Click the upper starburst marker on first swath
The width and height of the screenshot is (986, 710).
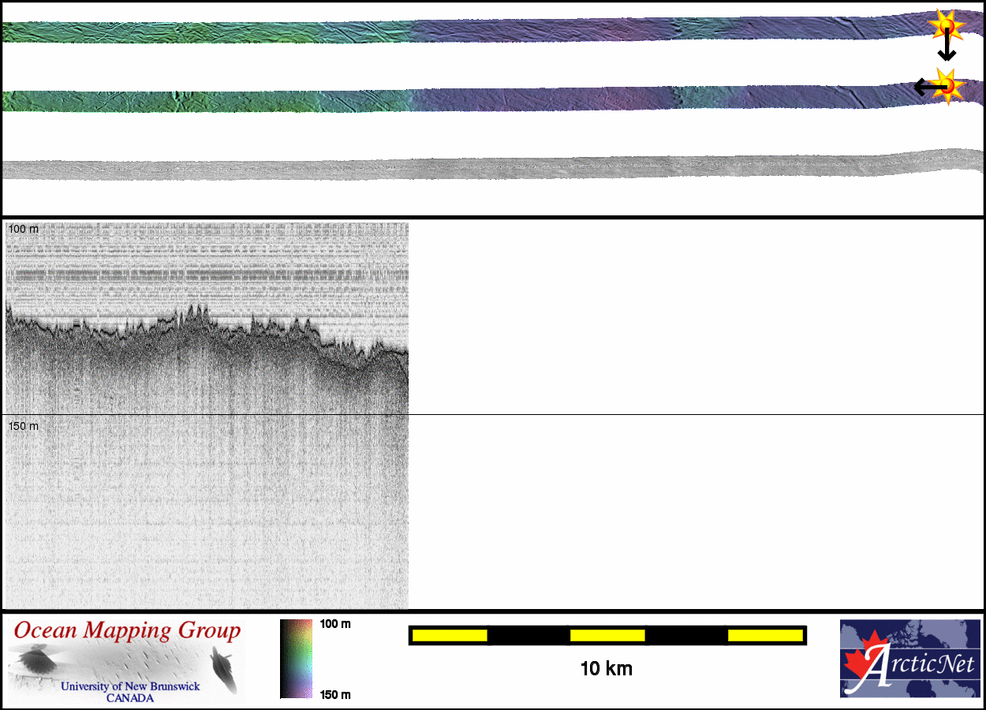[946, 26]
